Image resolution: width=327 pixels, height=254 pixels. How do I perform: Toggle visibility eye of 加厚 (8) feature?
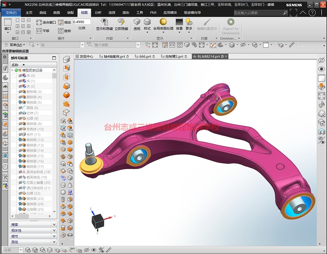tap(20, 119)
